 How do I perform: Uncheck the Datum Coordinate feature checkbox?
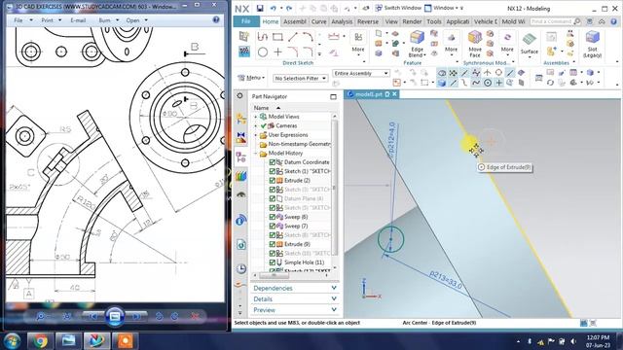tap(273, 162)
